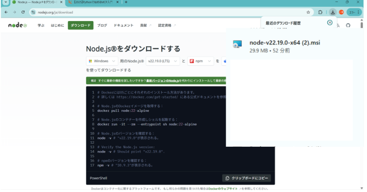This screenshot has height=192, width=367.
Task: Open the Chrome extensions puzzle icon
Action: (x=320, y=12)
